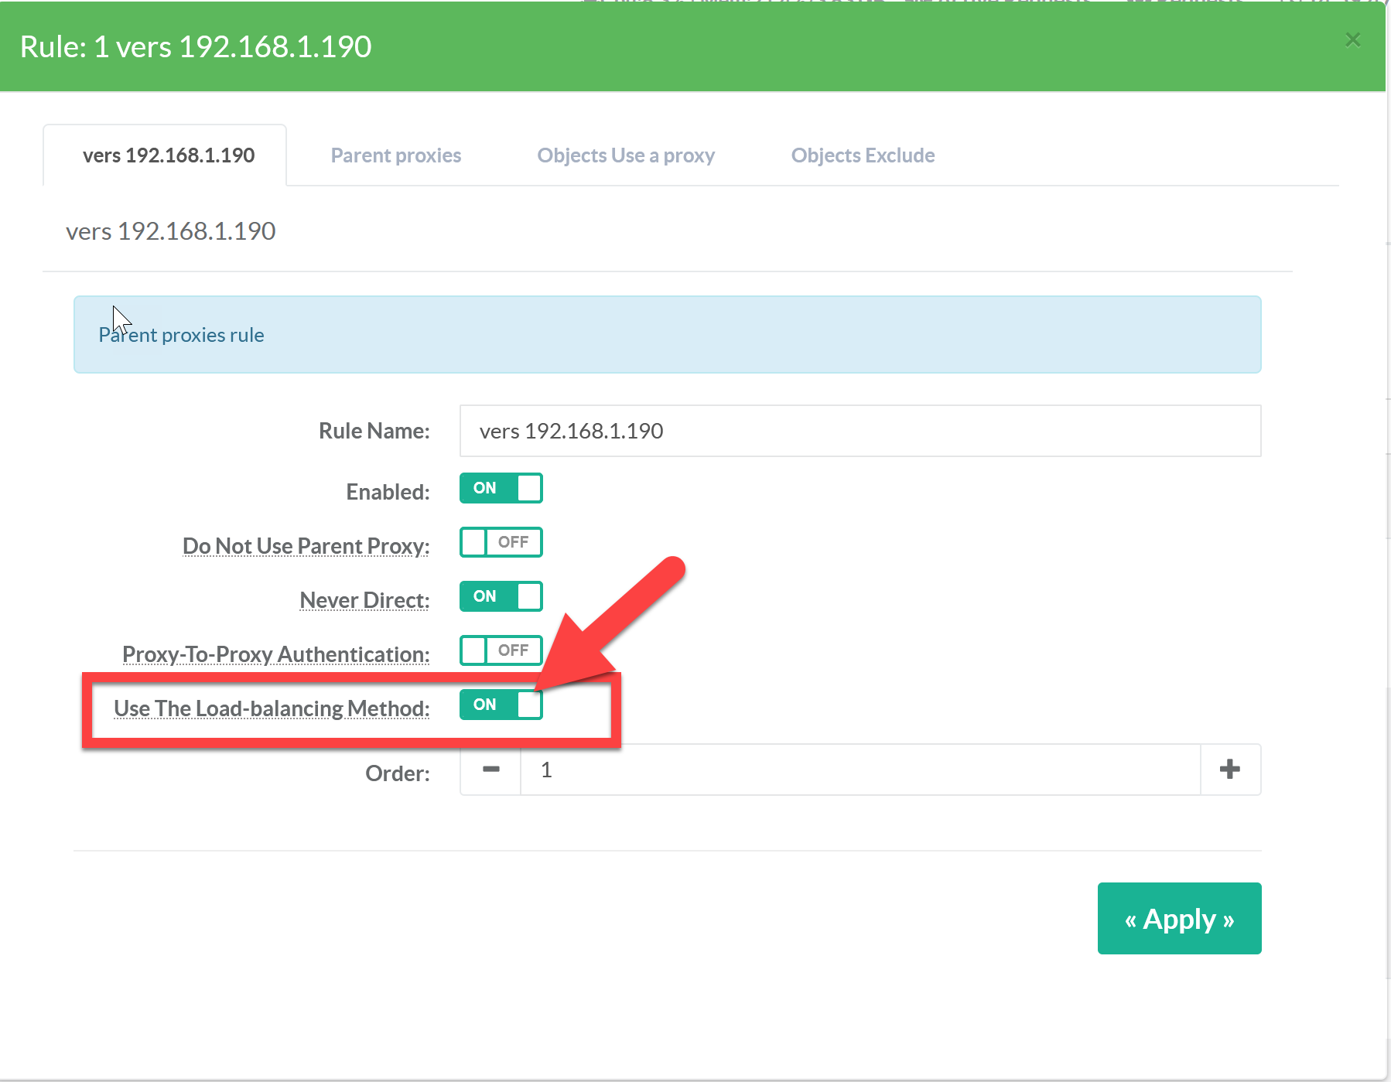Screen dimensions: 1391x1082
Task: Disable the Enabled toggle switch
Action: coord(501,488)
